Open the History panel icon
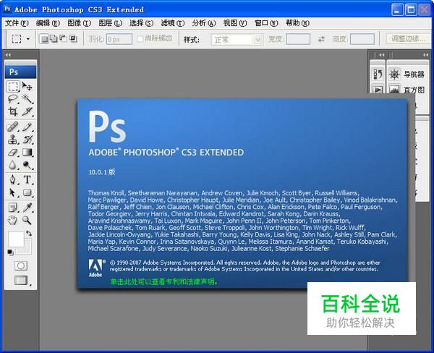 click(x=378, y=74)
